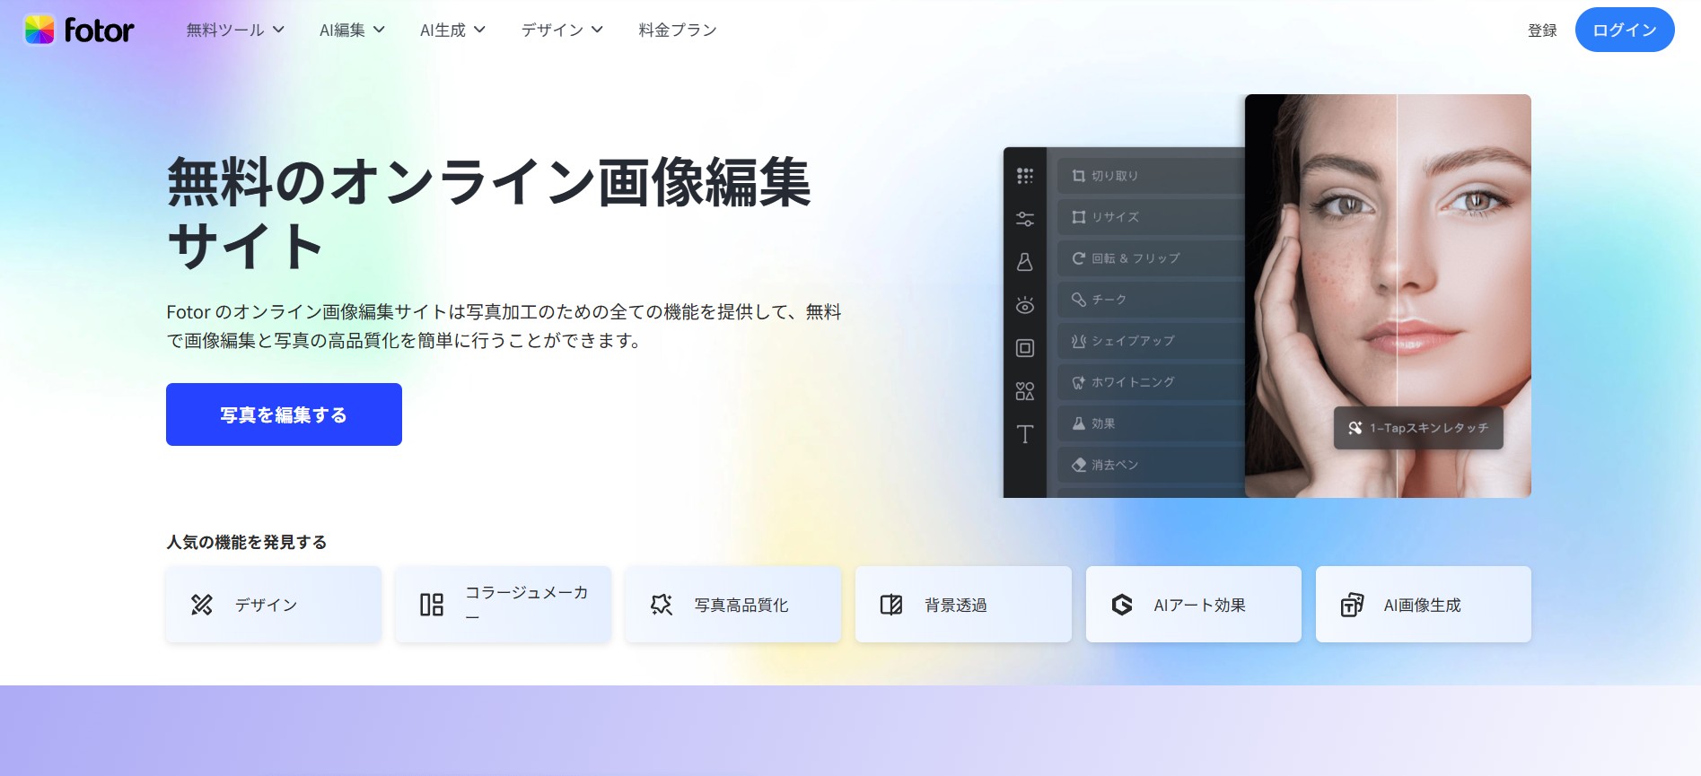The height and width of the screenshot is (776, 1701).
Task: Click the 登録 link
Action: tap(1542, 30)
